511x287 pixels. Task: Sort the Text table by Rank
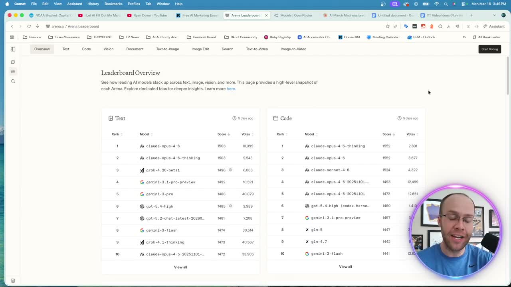(117, 134)
